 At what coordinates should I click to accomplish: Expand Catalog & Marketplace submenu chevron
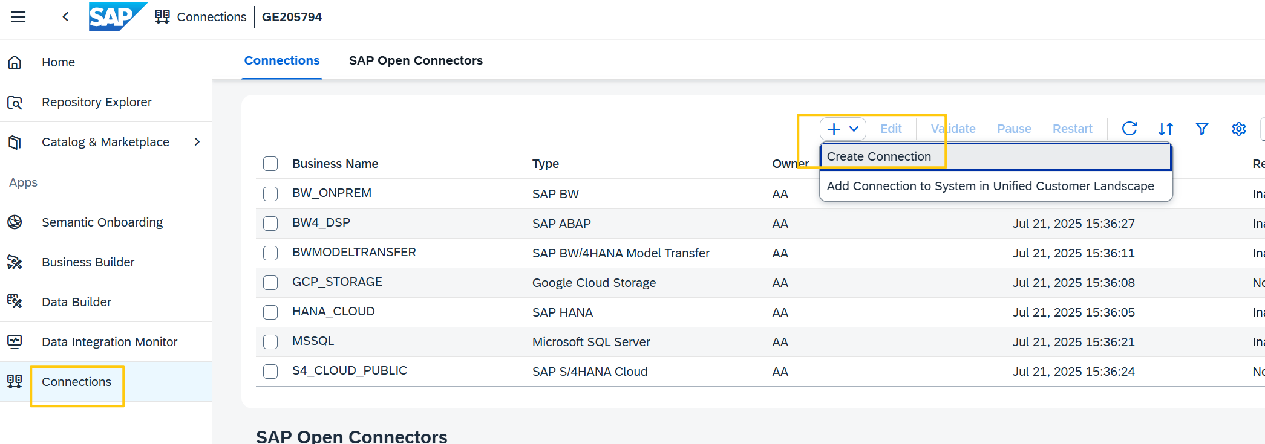197,142
